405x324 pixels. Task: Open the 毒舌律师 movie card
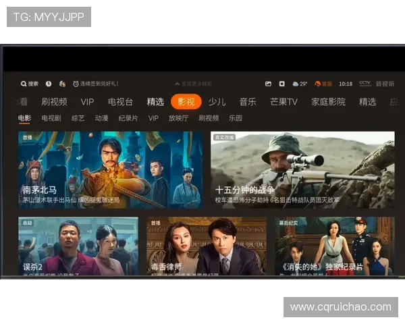(x=207, y=246)
